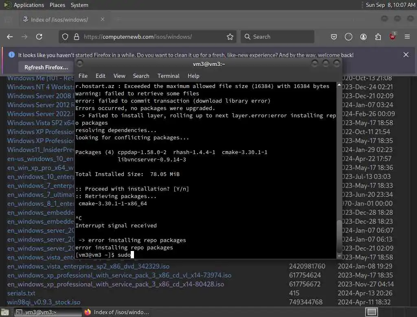This screenshot has height=317, width=417.
Task: Open Windows Vista SP2 x64 link
Action: (41, 123)
